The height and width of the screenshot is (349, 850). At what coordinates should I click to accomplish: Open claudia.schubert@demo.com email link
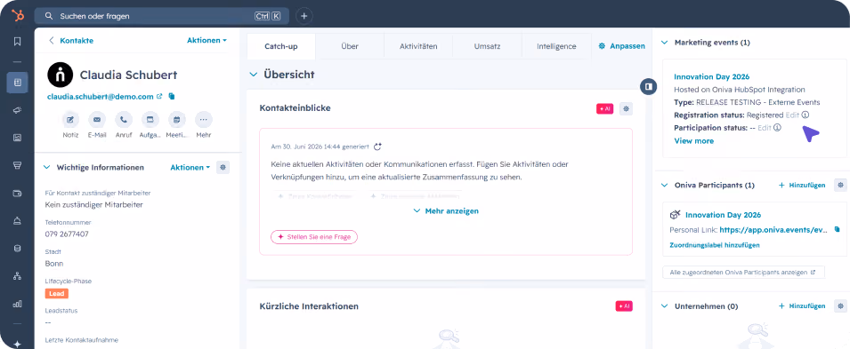(101, 96)
